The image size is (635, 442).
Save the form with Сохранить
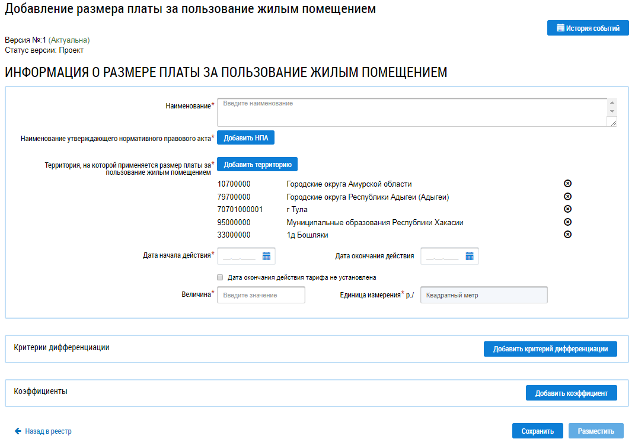[537, 431]
